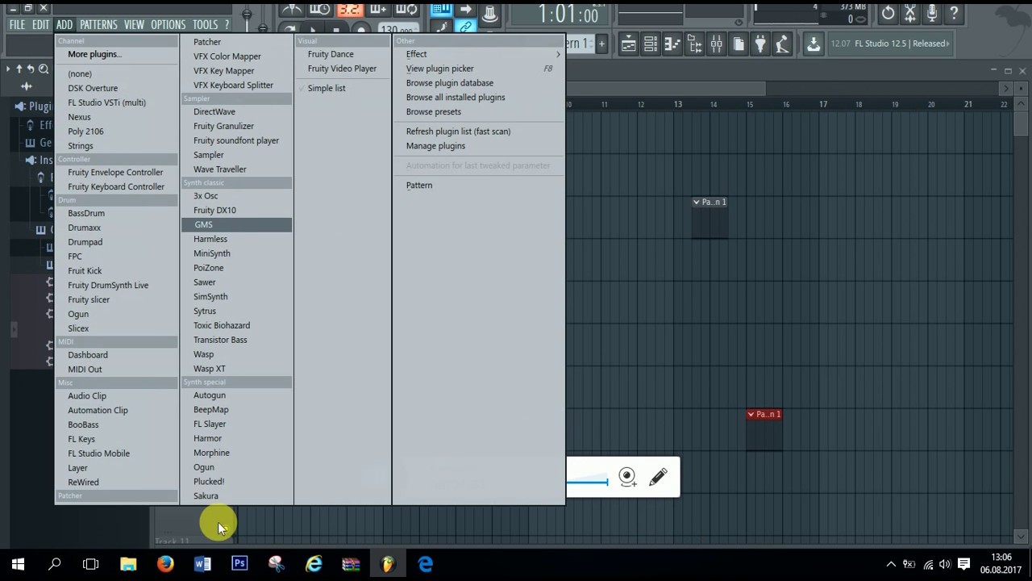The height and width of the screenshot is (581, 1032).
Task: Open the scissors audio editor icon
Action: [x=910, y=14]
